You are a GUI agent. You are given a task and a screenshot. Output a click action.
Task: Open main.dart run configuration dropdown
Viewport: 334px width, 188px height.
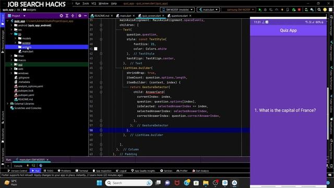click(x=208, y=9)
